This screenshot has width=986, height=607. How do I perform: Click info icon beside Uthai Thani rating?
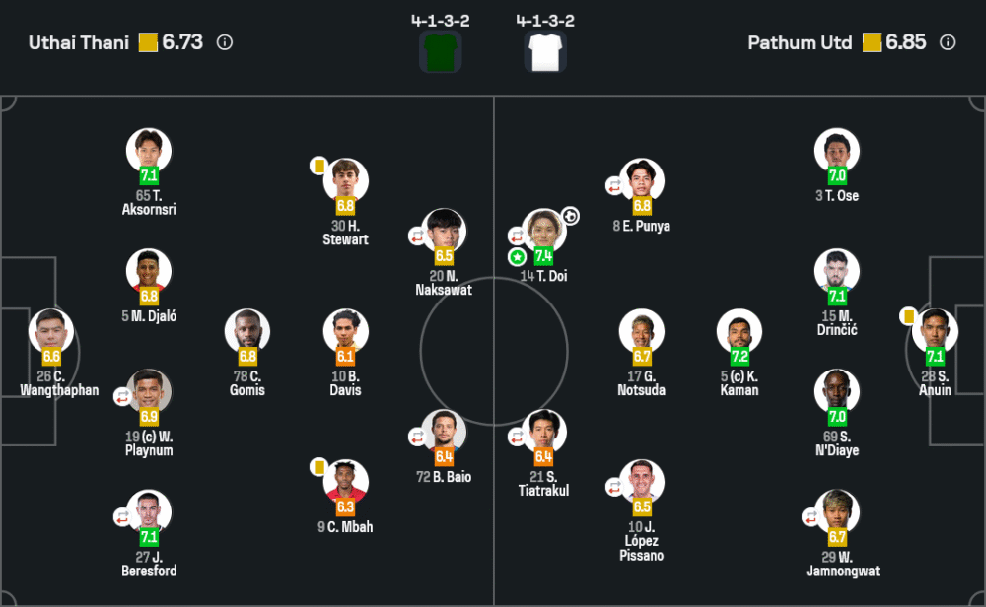[225, 42]
